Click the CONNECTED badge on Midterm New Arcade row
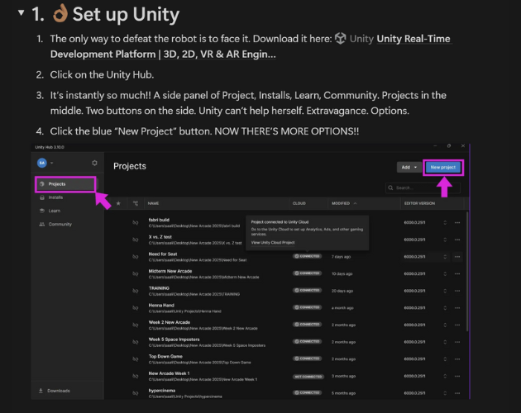 [308, 273]
